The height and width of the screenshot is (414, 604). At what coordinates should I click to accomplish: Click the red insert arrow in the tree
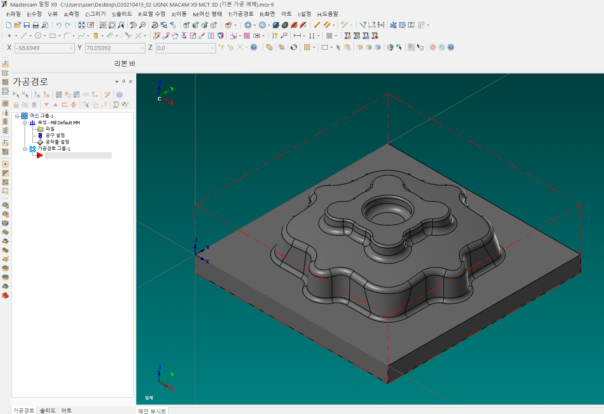[40, 156]
